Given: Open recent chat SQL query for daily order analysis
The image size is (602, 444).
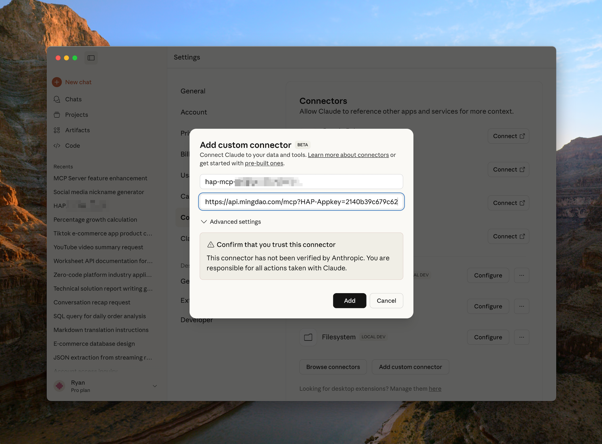Looking at the screenshot, I should 99,316.
